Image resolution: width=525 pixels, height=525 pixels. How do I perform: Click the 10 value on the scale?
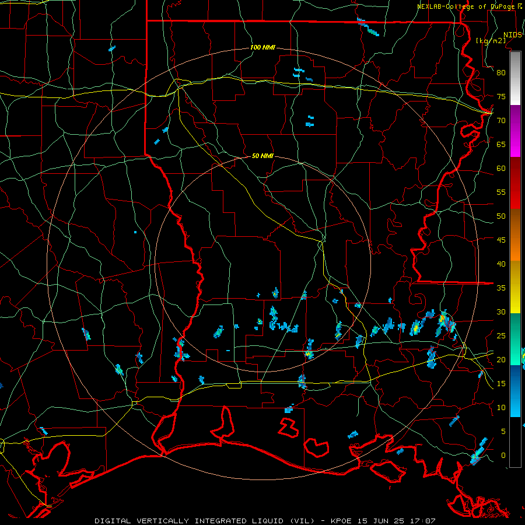(x=501, y=408)
